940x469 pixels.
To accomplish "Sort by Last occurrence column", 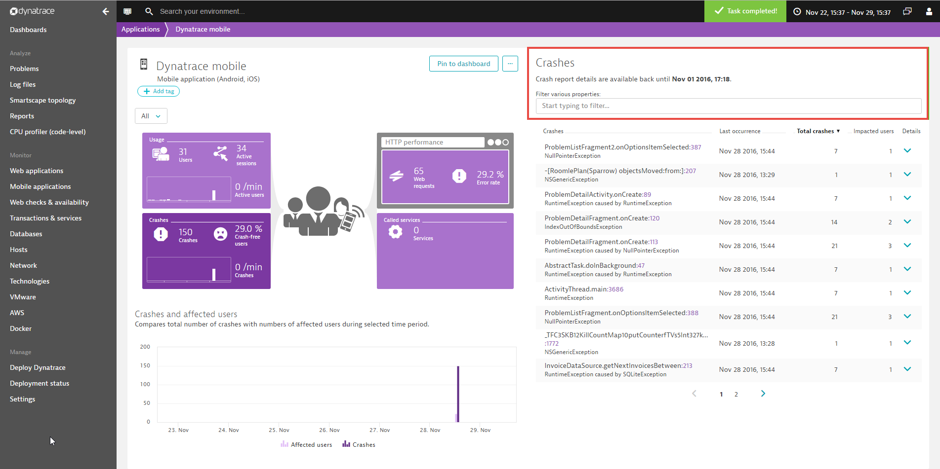I will (x=740, y=131).
